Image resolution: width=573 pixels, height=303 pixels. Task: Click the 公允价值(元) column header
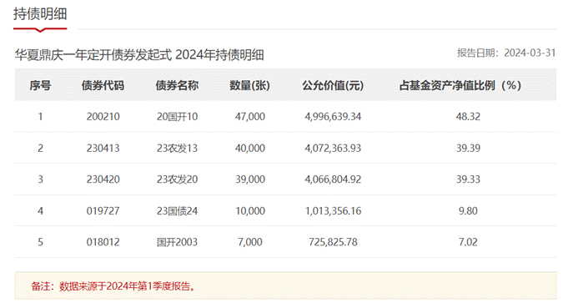click(x=333, y=85)
